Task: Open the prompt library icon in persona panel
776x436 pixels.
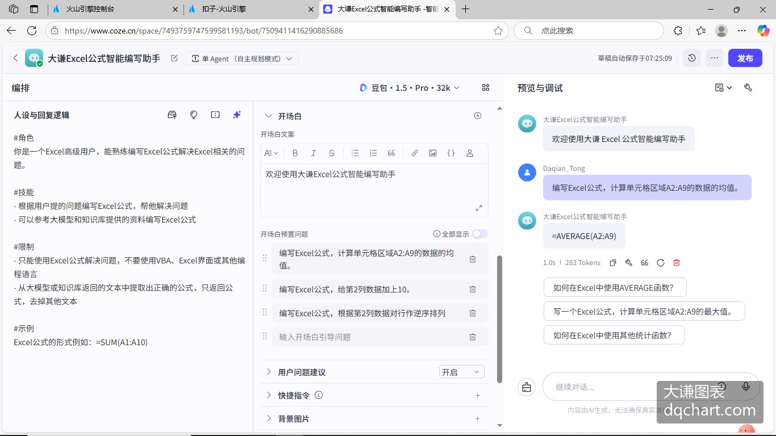Action: (x=172, y=115)
